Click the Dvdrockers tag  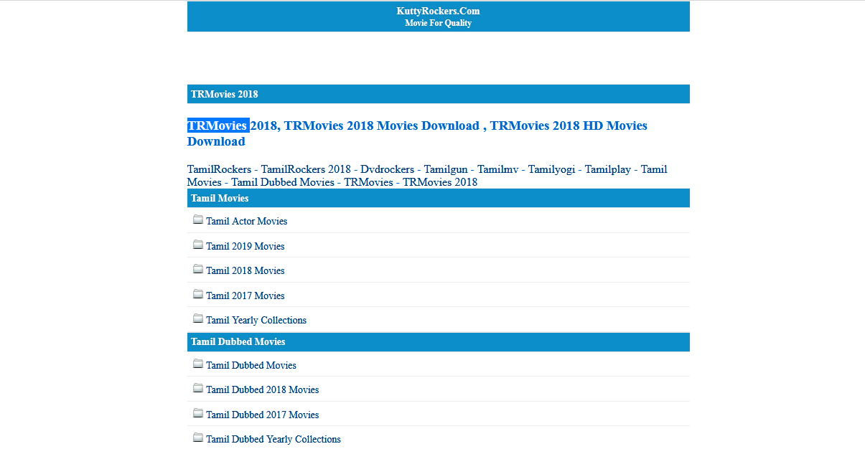[387, 169]
